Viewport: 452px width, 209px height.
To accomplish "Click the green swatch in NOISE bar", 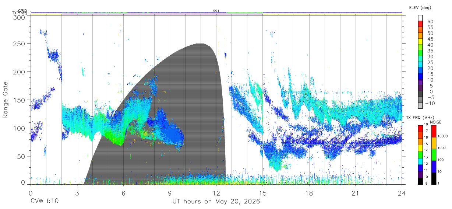I will tap(434, 154).
